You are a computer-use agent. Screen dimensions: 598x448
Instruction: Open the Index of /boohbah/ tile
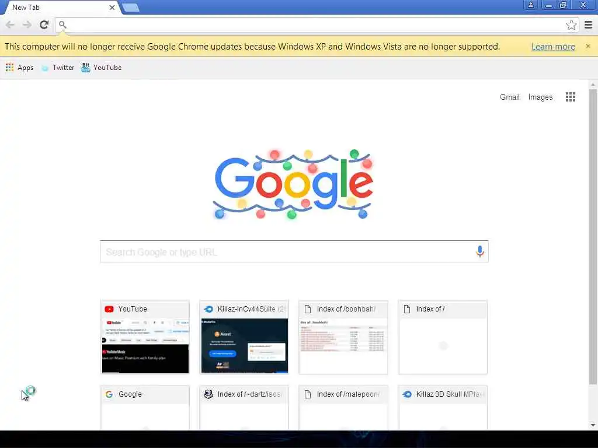pos(343,337)
